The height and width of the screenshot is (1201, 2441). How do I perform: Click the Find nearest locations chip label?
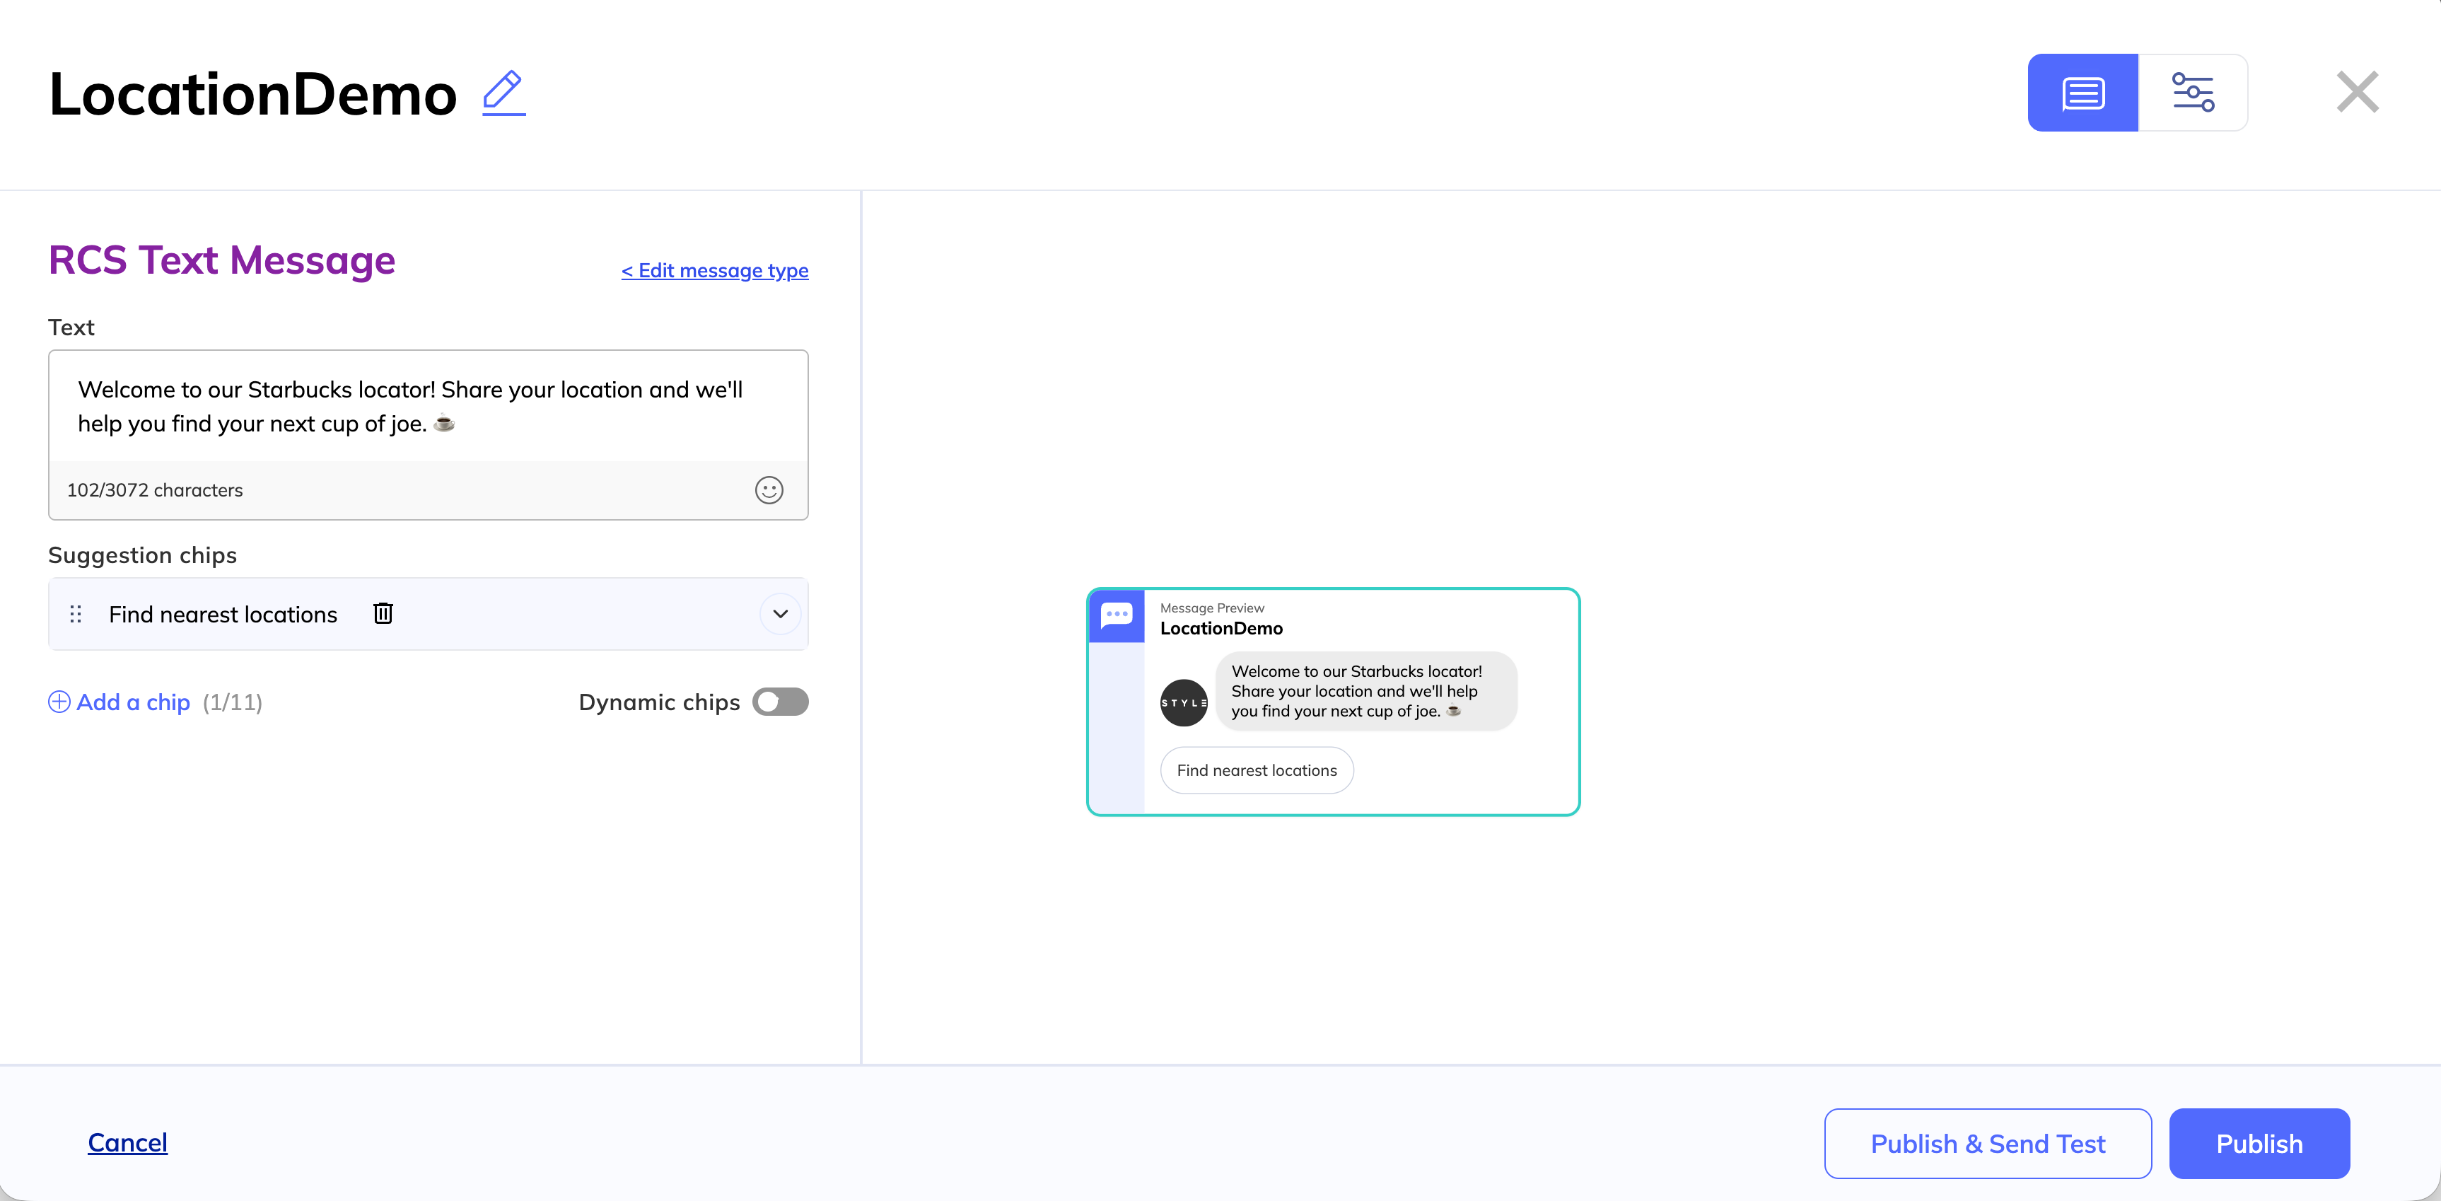click(223, 614)
